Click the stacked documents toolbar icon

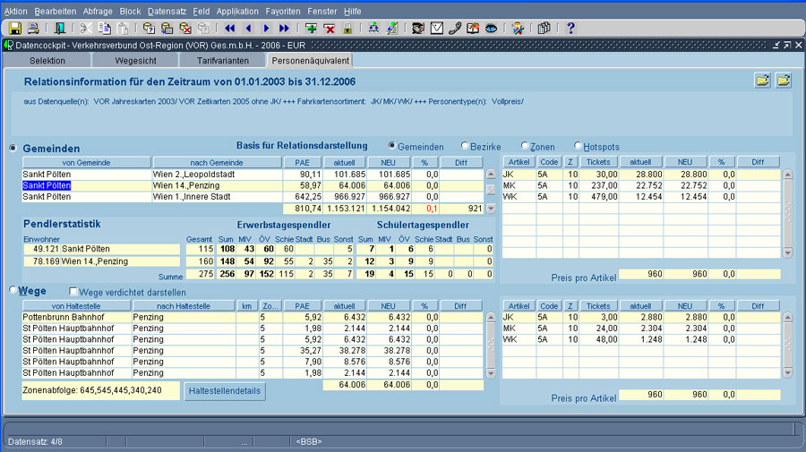coord(544,29)
